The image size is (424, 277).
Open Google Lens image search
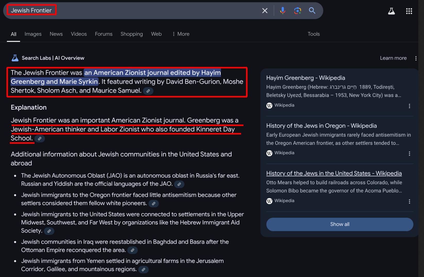coord(298,11)
